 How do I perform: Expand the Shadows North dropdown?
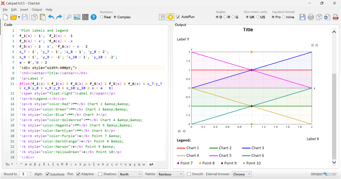pyautogui.click(x=130, y=174)
